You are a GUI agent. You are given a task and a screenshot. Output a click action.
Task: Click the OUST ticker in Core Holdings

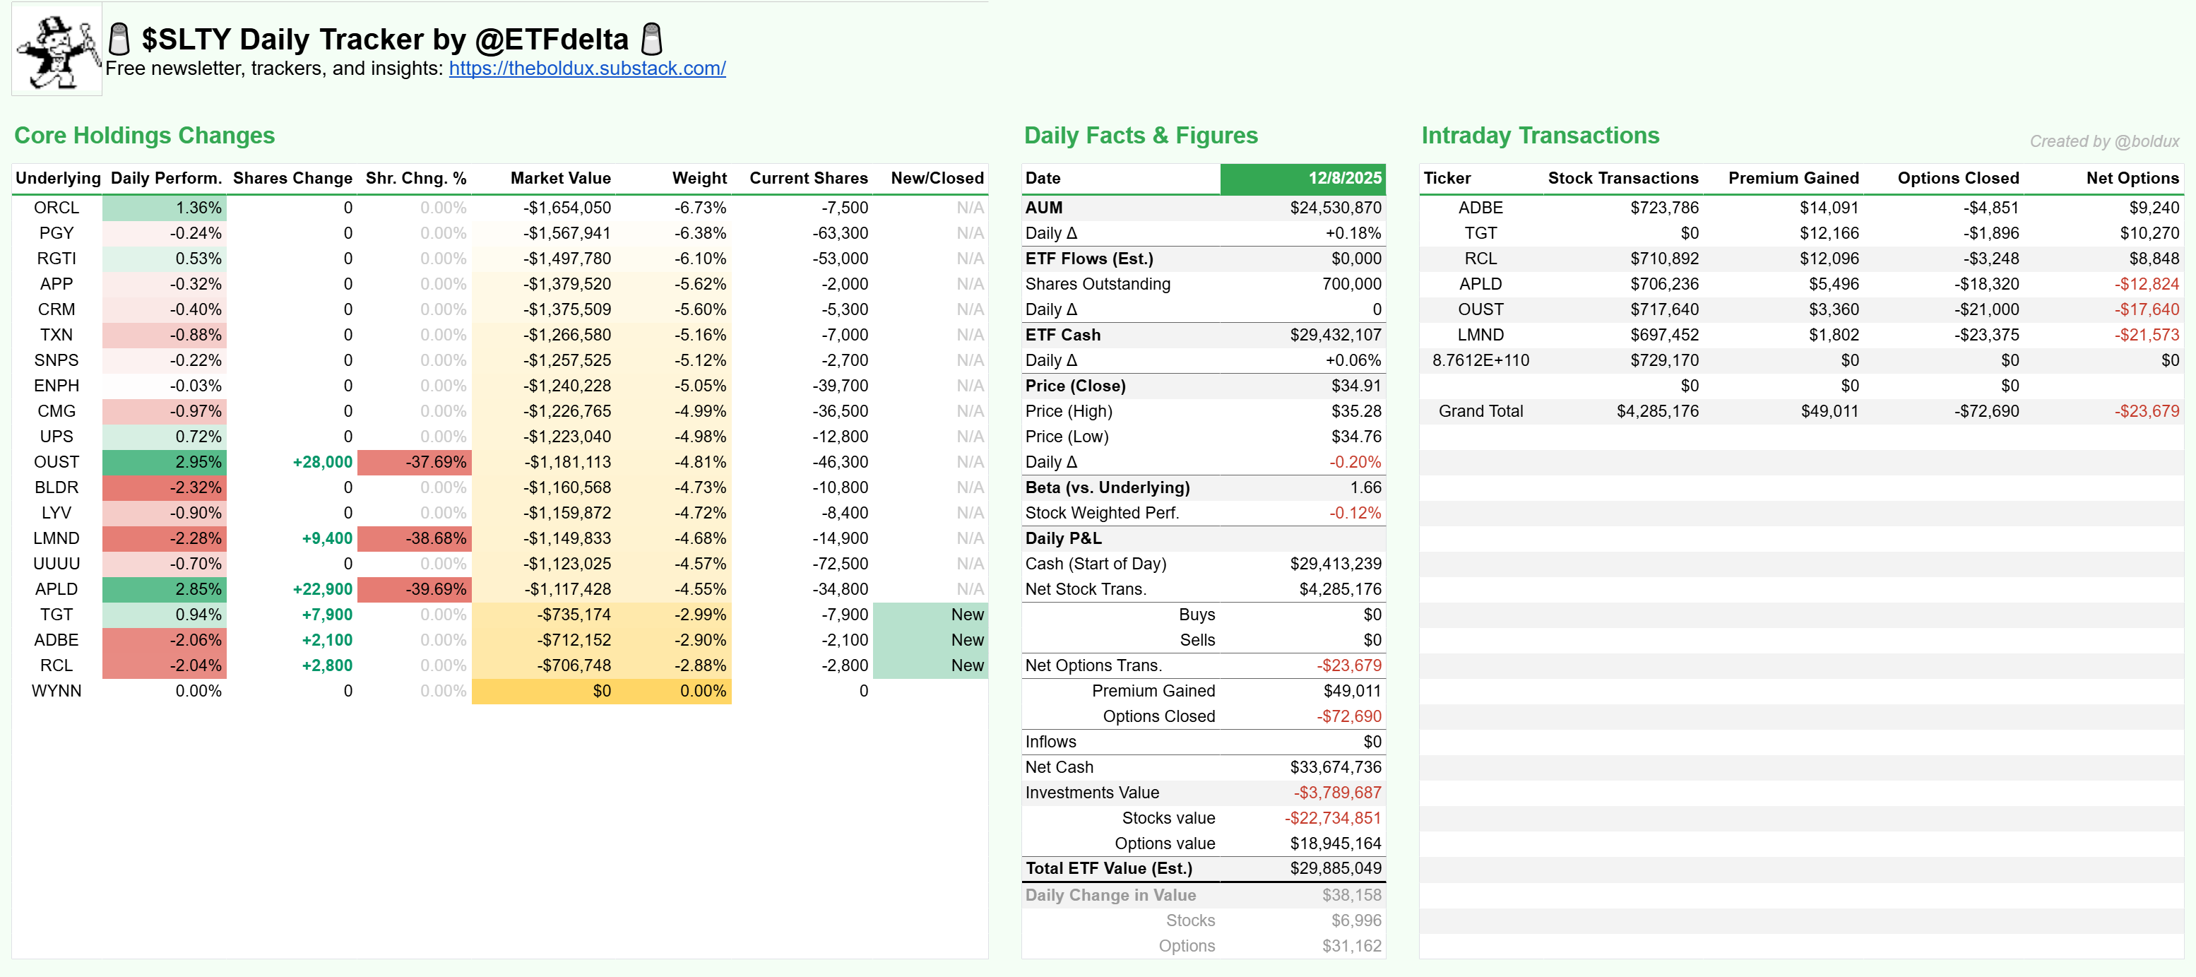coord(57,462)
